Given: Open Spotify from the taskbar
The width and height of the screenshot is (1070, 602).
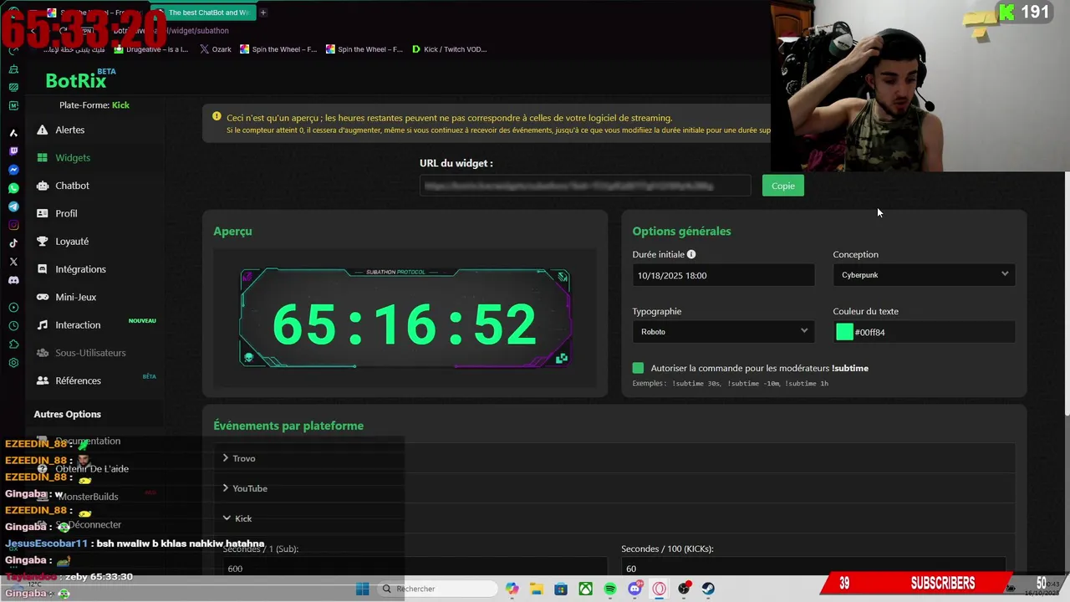Looking at the screenshot, I should point(610,589).
